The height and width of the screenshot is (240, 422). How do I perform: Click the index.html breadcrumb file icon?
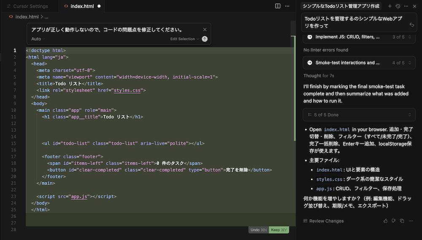coord(11,17)
